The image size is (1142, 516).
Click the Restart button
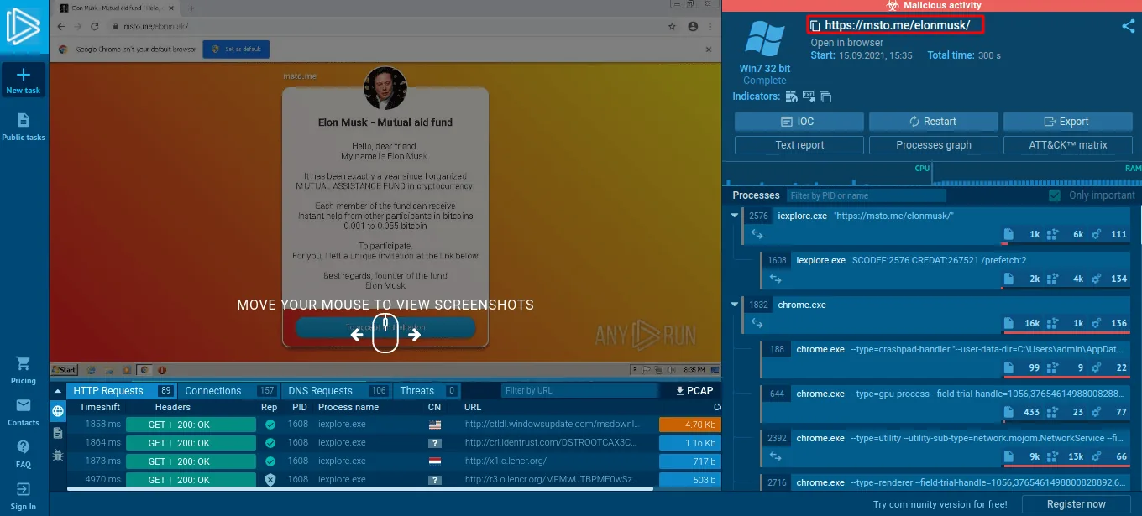click(x=933, y=122)
